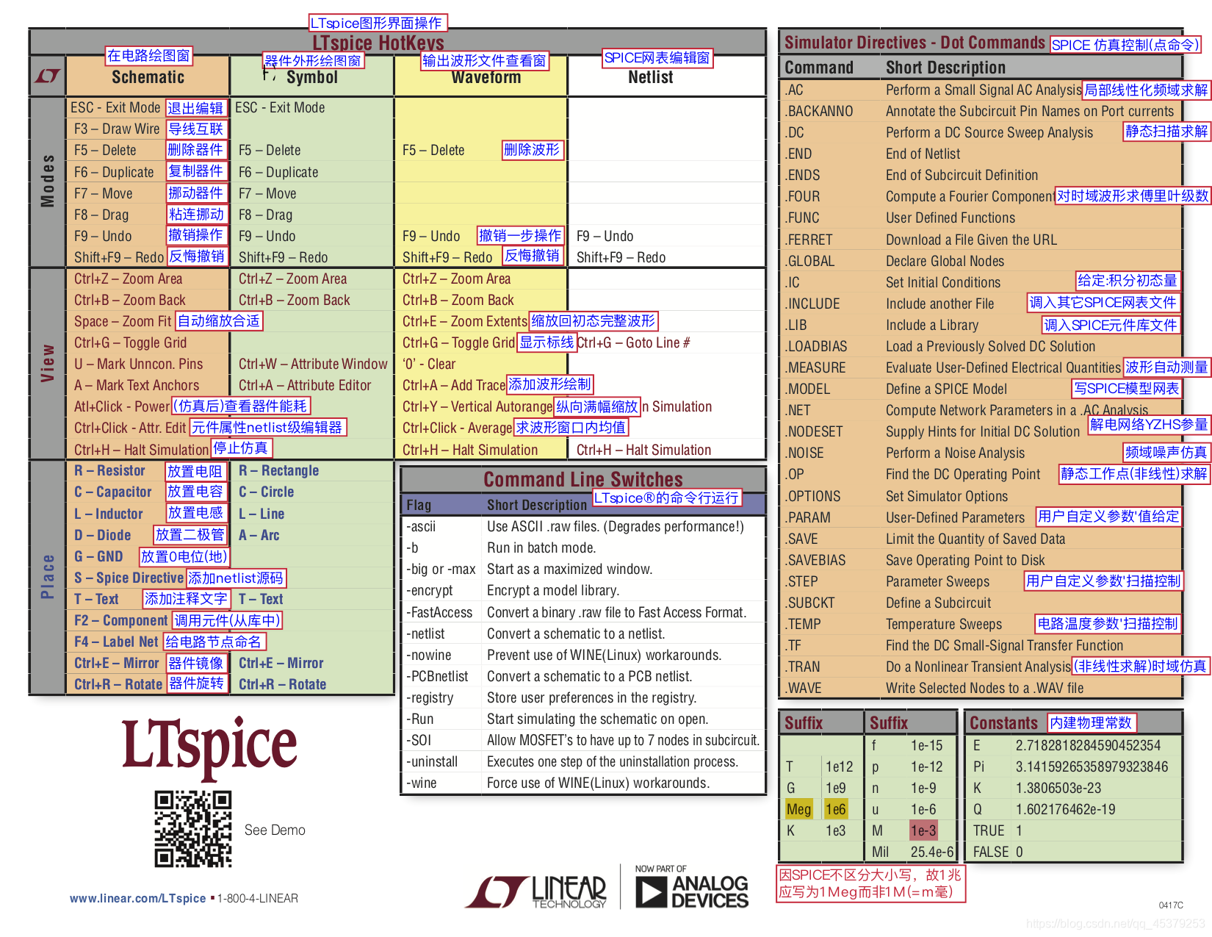The height and width of the screenshot is (937, 1212).
Task: Click the constant 'Pi' row
Action: pyautogui.click(x=1073, y=767)
